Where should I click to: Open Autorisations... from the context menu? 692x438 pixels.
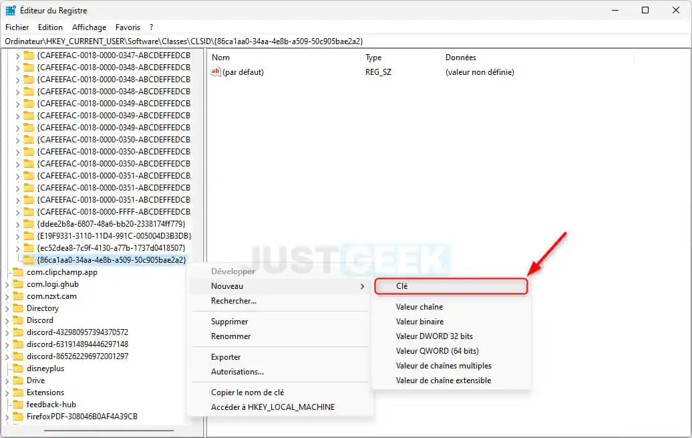(x=281, y=372)
